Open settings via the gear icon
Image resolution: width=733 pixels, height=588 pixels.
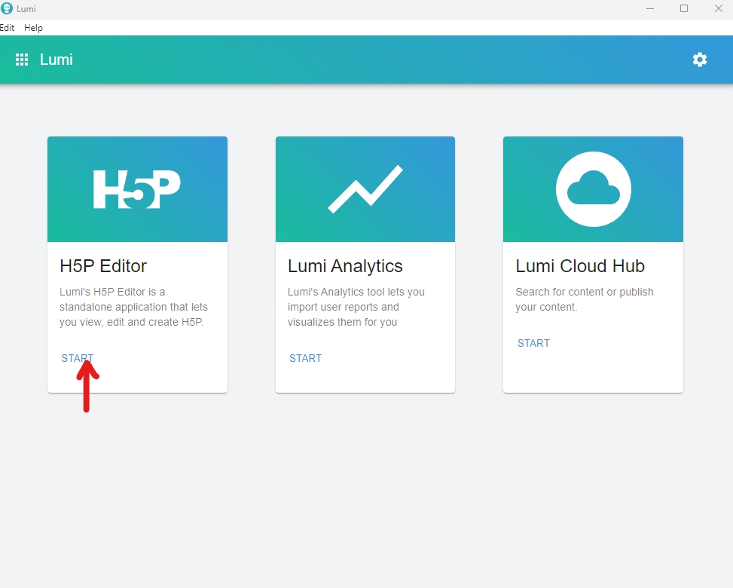(700, 60)
